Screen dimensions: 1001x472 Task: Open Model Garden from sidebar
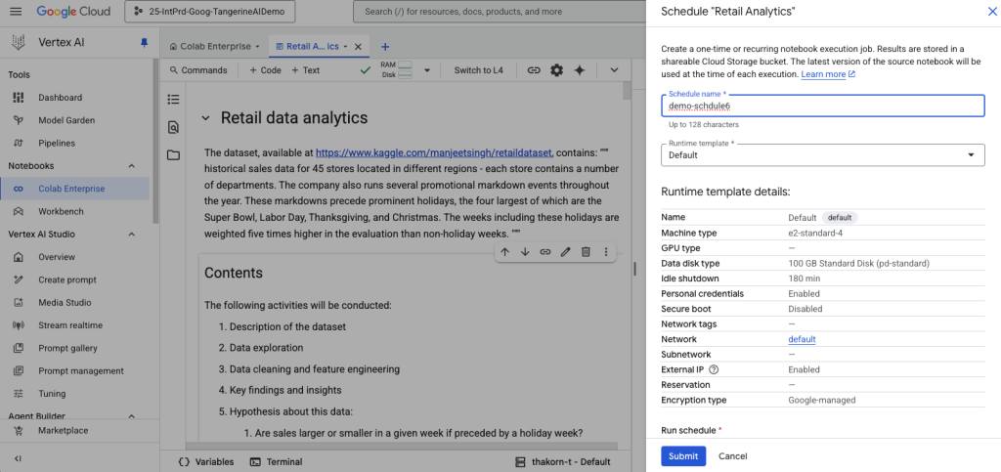[x=66, y=120]
